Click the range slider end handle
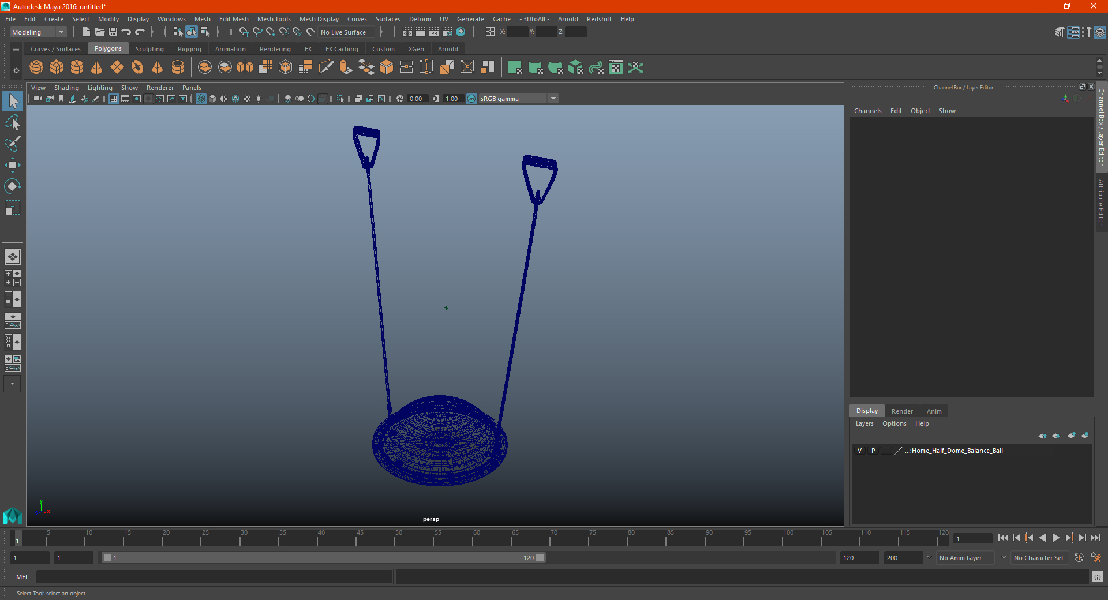The image size is (1108, 600). (540, 558)
